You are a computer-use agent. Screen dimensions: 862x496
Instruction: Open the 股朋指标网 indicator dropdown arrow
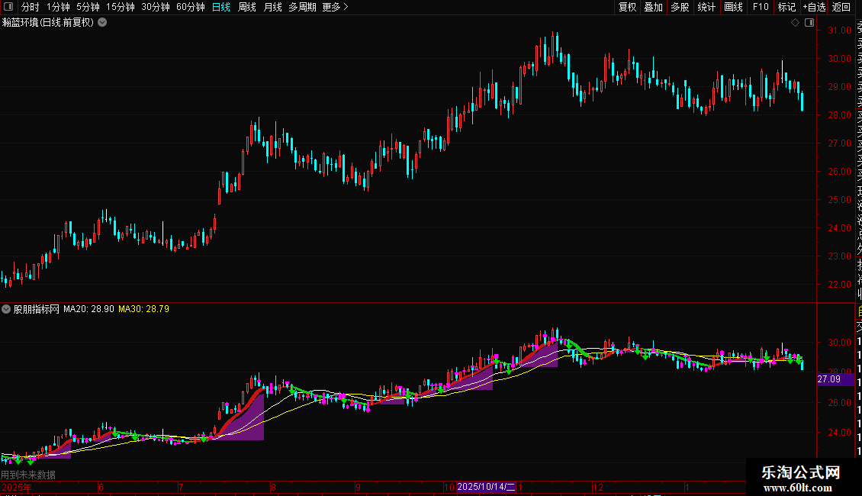[x=6, y=309]
